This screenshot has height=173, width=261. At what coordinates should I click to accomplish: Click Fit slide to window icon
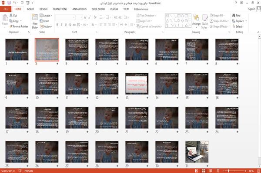258,171
